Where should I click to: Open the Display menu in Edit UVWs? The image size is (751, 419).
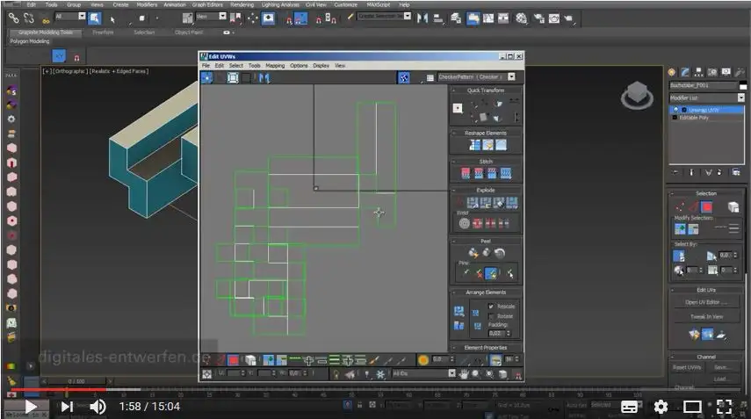click(321, 66)
